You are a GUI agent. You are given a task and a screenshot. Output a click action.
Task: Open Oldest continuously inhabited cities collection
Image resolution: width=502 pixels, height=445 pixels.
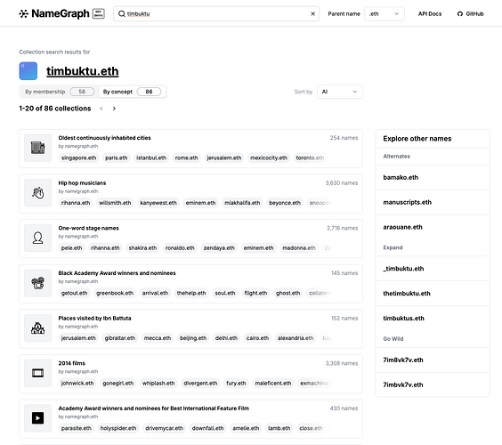104,138
